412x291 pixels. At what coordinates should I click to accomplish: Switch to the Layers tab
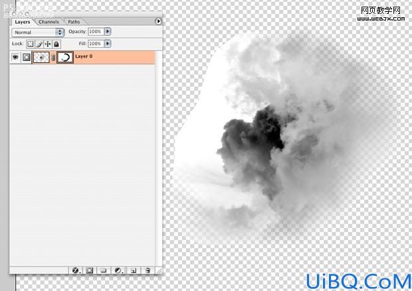pyautogui.click(x=23, y=22)
